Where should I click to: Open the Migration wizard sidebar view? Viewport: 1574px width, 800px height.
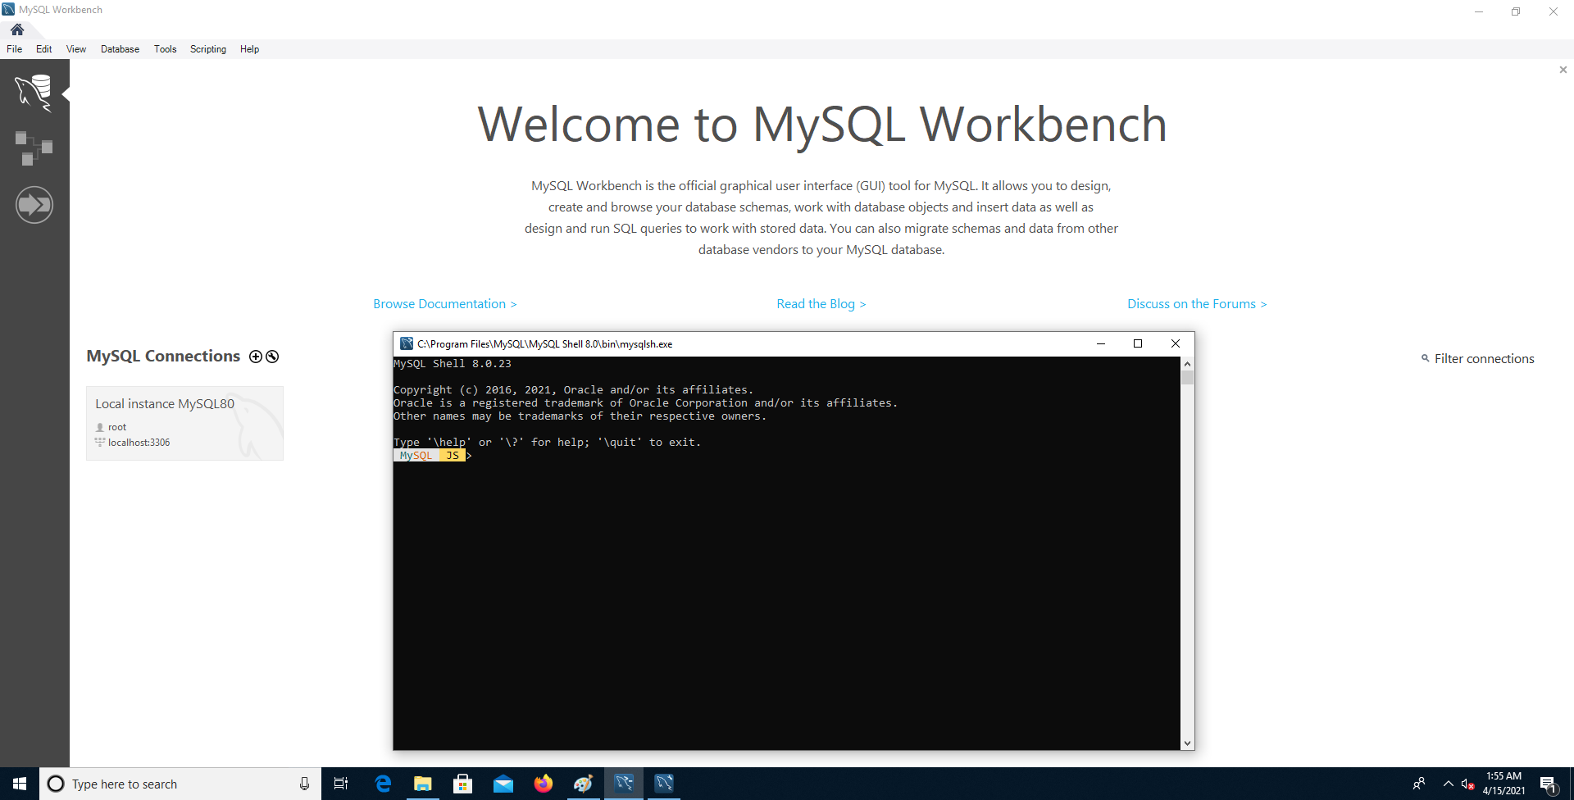point(34,204)
